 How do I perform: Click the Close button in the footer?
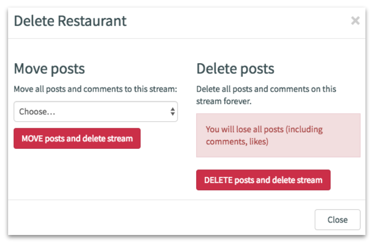pyautogui.click(x=337, y=219)
